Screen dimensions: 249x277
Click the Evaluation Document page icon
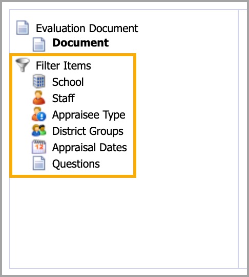point(23,28)
